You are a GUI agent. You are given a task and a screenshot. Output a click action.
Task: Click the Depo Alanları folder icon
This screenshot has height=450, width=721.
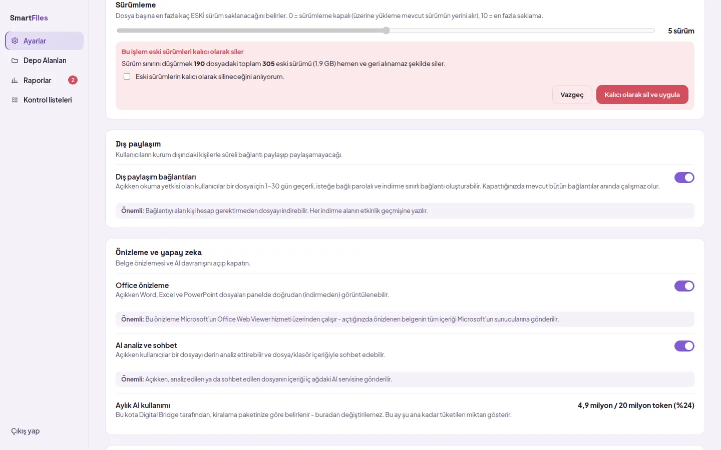point(15,60)
